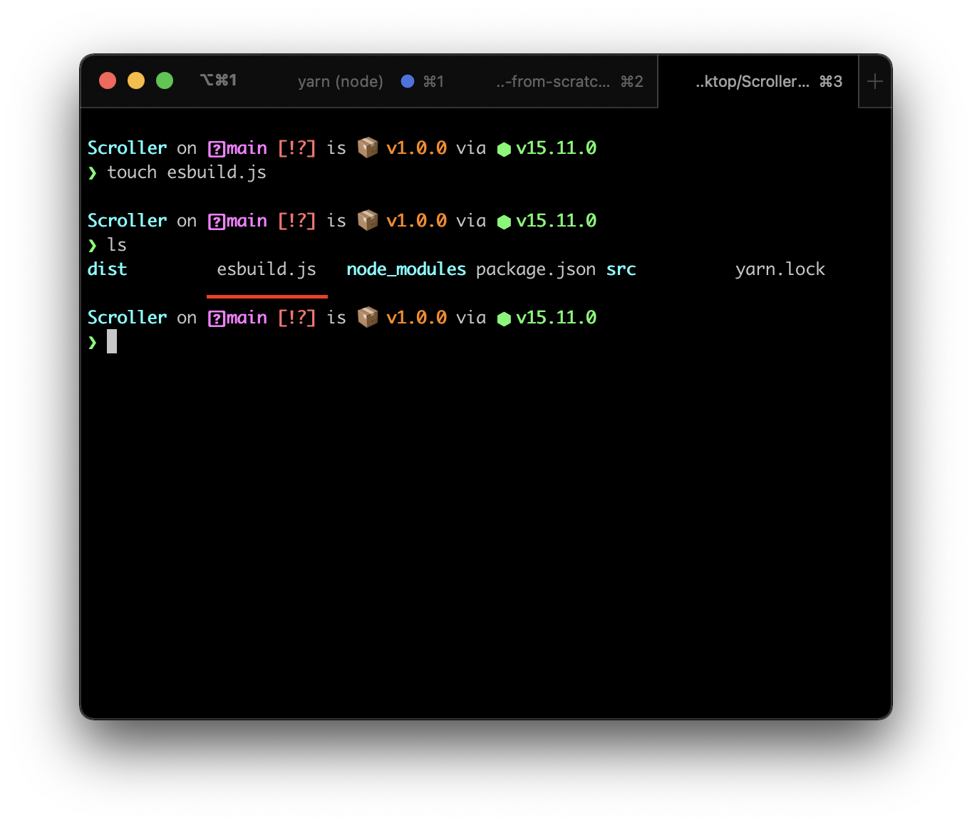Click package.json in the file listing
The width and height of the screenshot is (972, 825).
(536, 269)
